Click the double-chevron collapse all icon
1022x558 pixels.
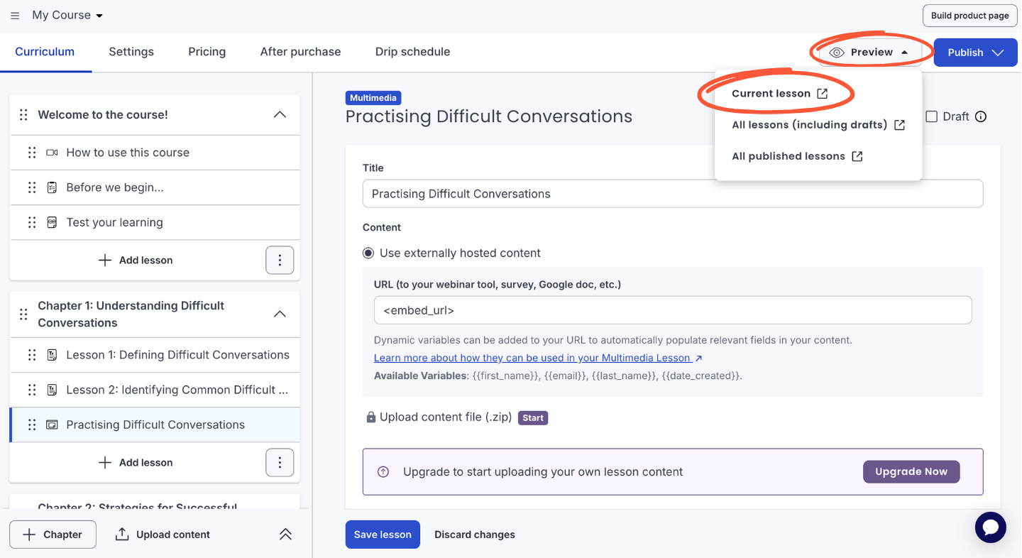tap(285, 535)
